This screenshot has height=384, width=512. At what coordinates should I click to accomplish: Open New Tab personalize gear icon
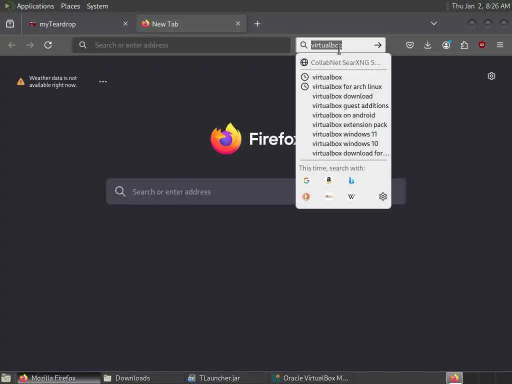[491, 76]
